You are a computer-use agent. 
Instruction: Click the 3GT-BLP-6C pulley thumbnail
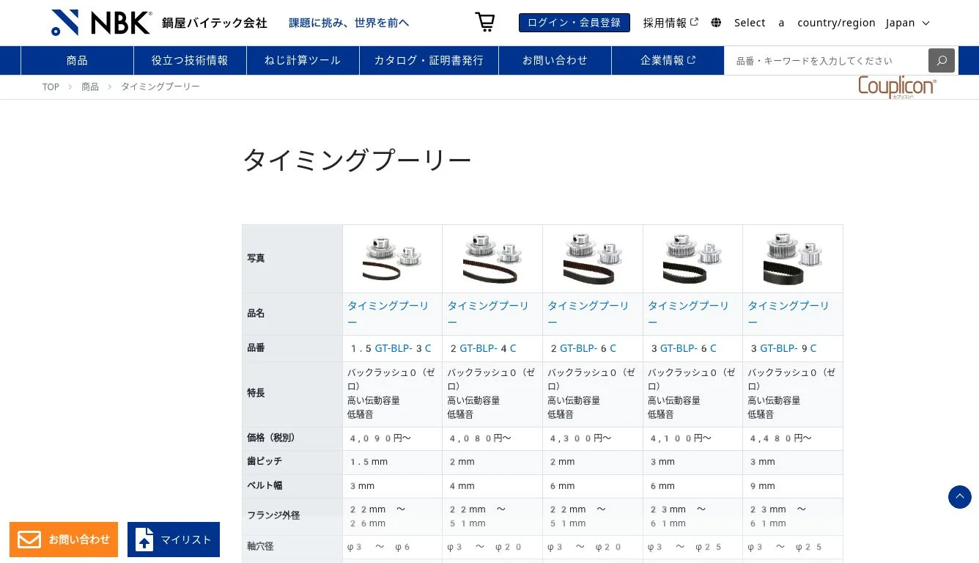[x=692, y=259]
